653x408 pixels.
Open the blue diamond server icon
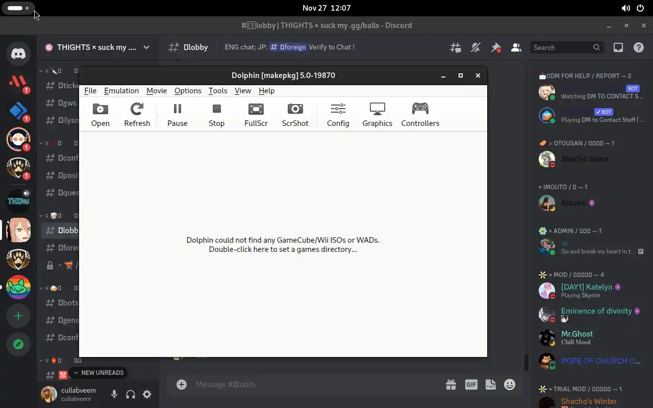pyautogui.click(x=18, y=110)
